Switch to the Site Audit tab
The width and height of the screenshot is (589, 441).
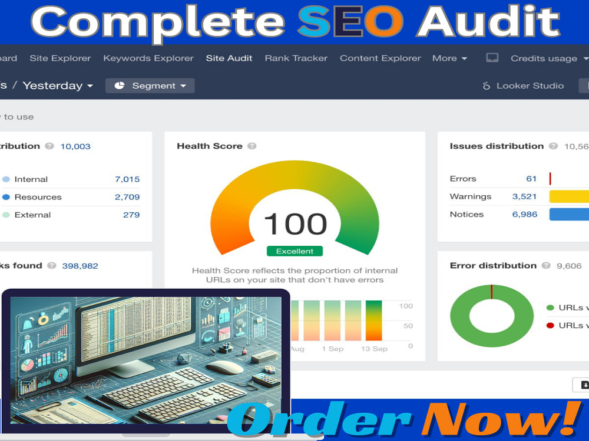click(x=229, y=58)
